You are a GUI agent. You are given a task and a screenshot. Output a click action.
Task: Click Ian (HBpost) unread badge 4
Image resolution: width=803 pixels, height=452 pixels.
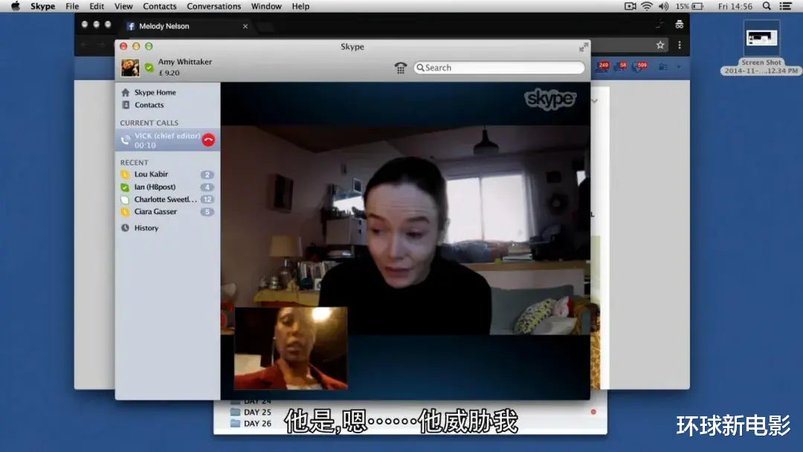point(207,187)
